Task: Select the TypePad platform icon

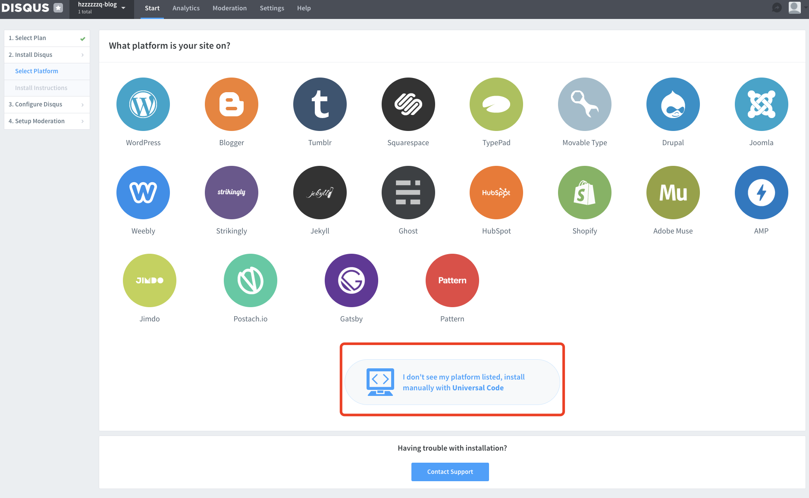Action: (x=496, y=104)
